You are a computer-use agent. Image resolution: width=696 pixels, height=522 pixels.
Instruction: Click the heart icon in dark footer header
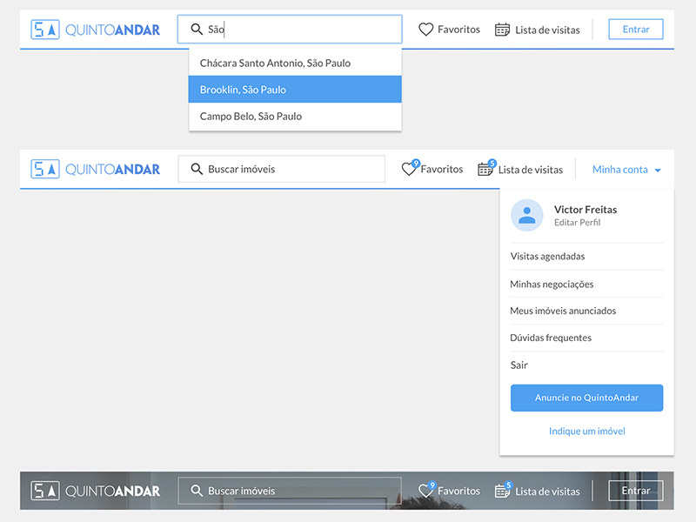426,491
